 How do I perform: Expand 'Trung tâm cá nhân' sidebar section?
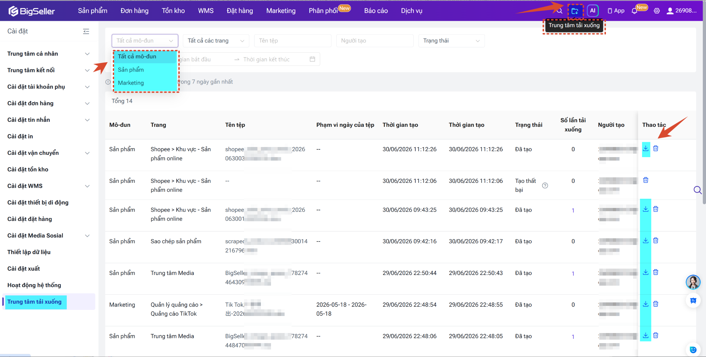48,54
